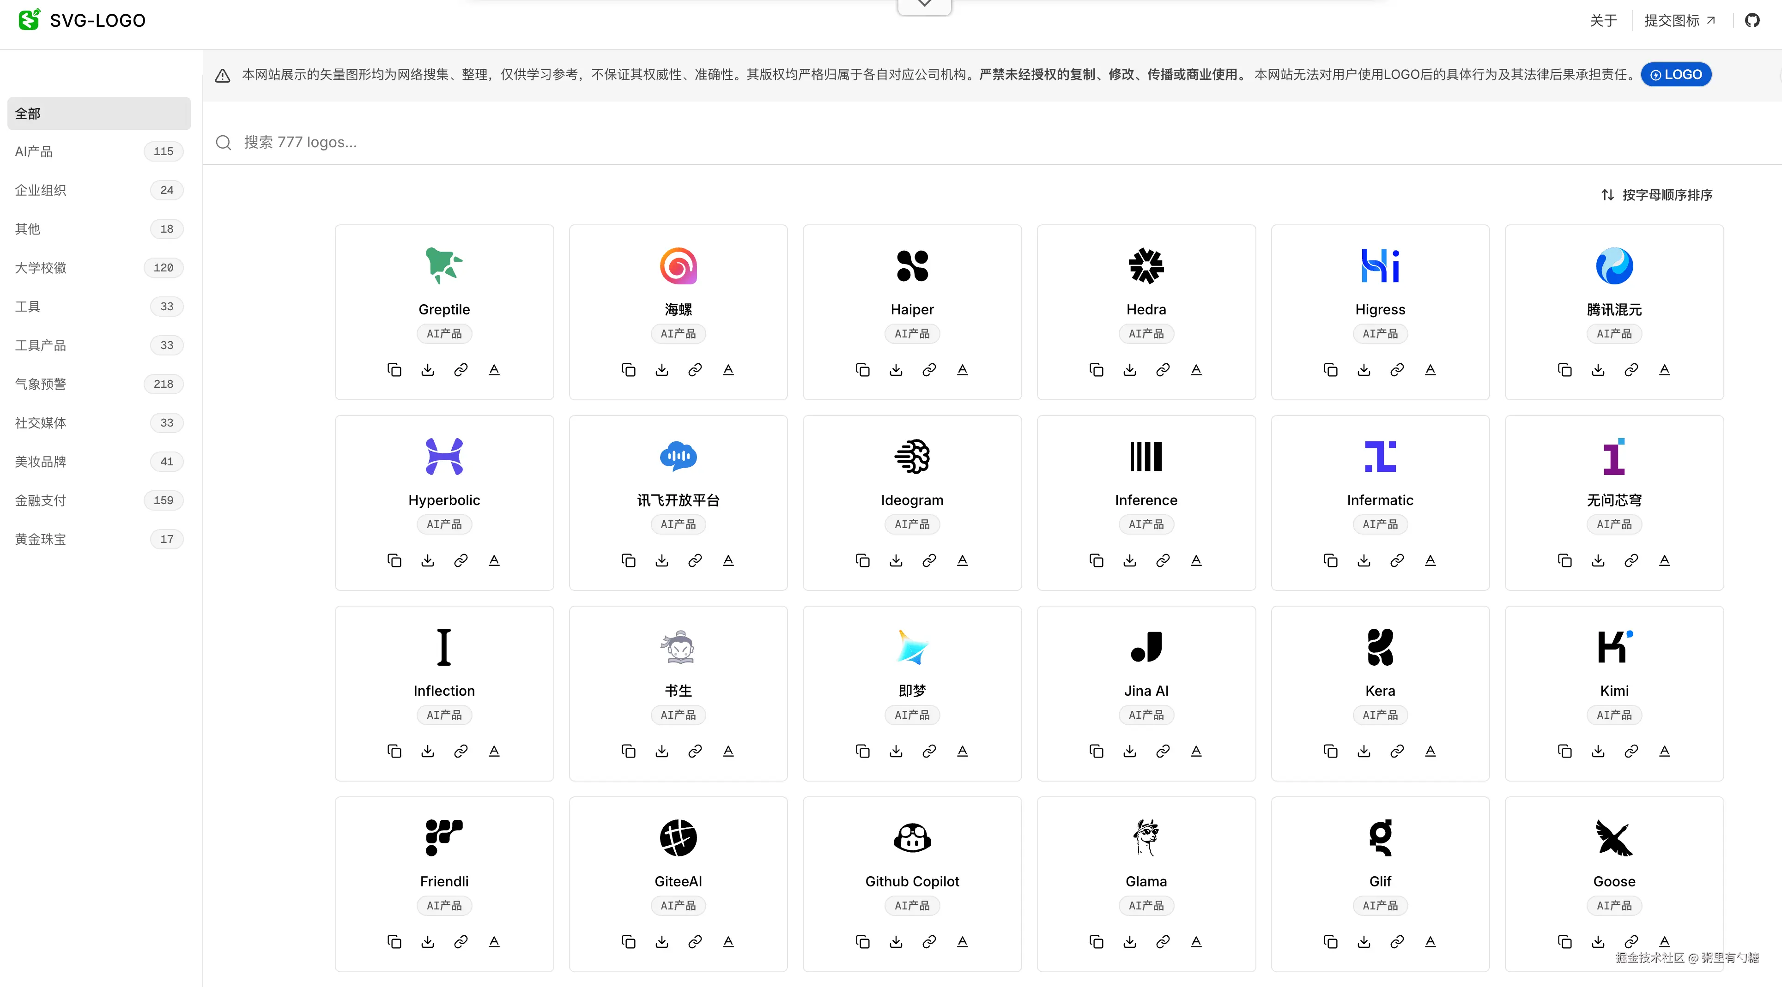Select the 大学校徽 category
The height and width of the screenshot is (987, 1782).
[x=99, y=267]
